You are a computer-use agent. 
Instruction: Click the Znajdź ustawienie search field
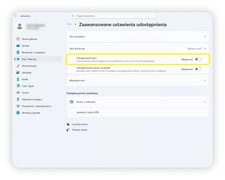tap(112, 16)
